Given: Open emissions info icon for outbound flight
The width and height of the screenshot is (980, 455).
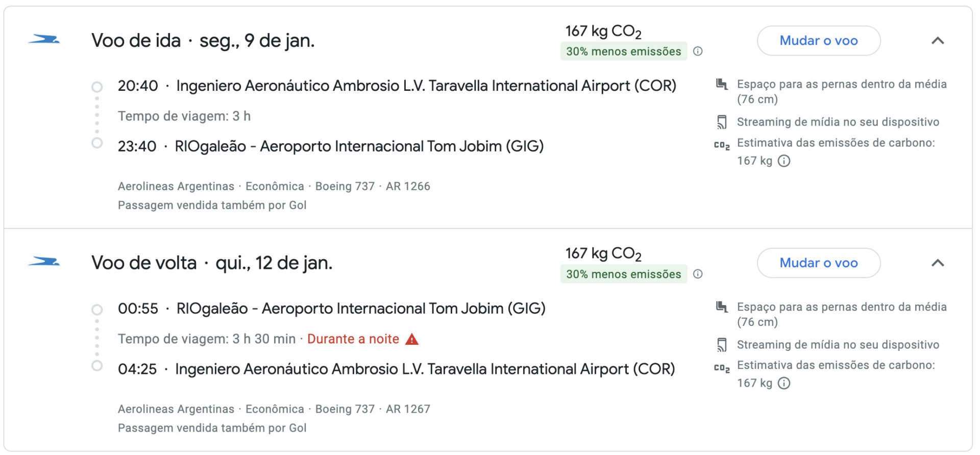Looking at the screenshot, I should point(698,52).
